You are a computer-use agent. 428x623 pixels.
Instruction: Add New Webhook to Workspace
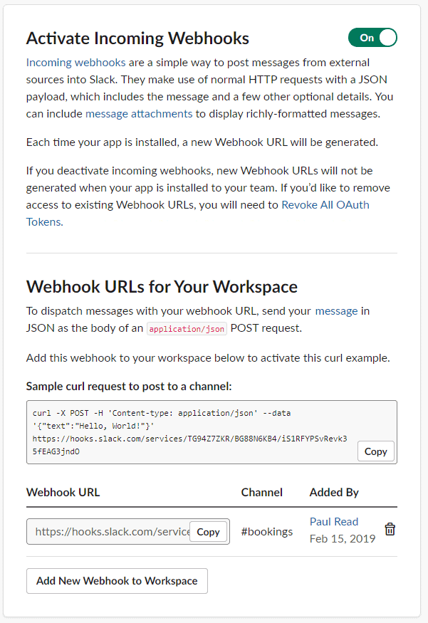(117, 581)
